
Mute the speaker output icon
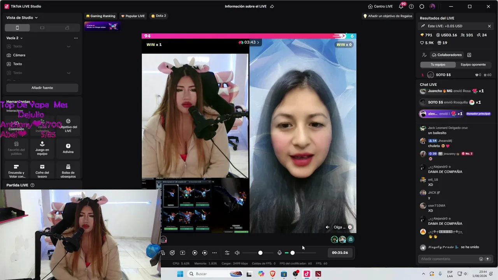(x=237, y=253)
